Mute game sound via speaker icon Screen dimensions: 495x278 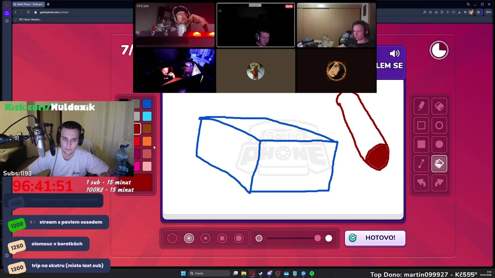[395, 54]
